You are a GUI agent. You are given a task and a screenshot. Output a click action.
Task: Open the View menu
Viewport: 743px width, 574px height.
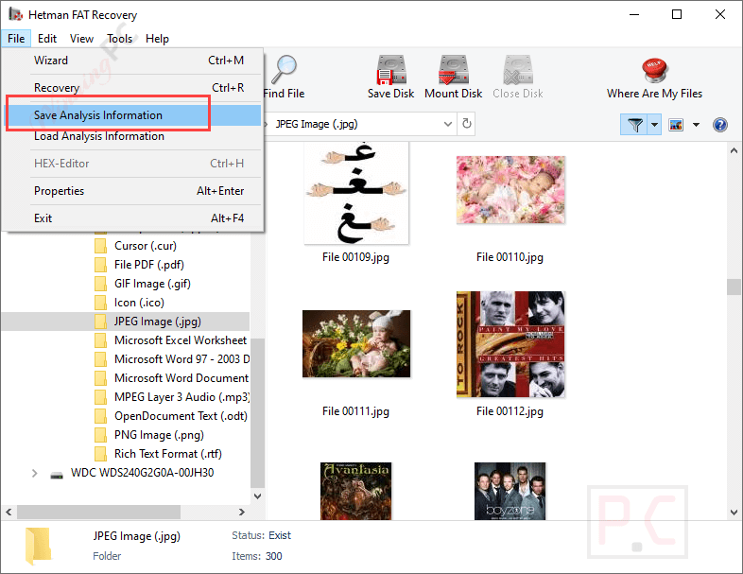[x=81, y=39]
